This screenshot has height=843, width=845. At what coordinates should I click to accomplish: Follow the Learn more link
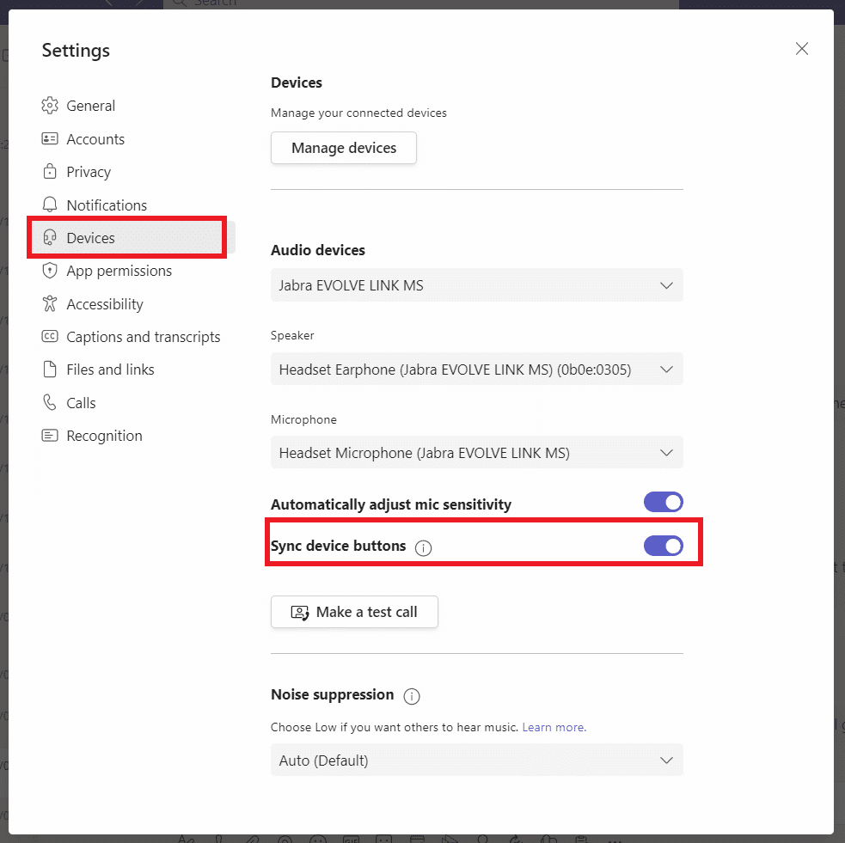[x=554, y=727]
